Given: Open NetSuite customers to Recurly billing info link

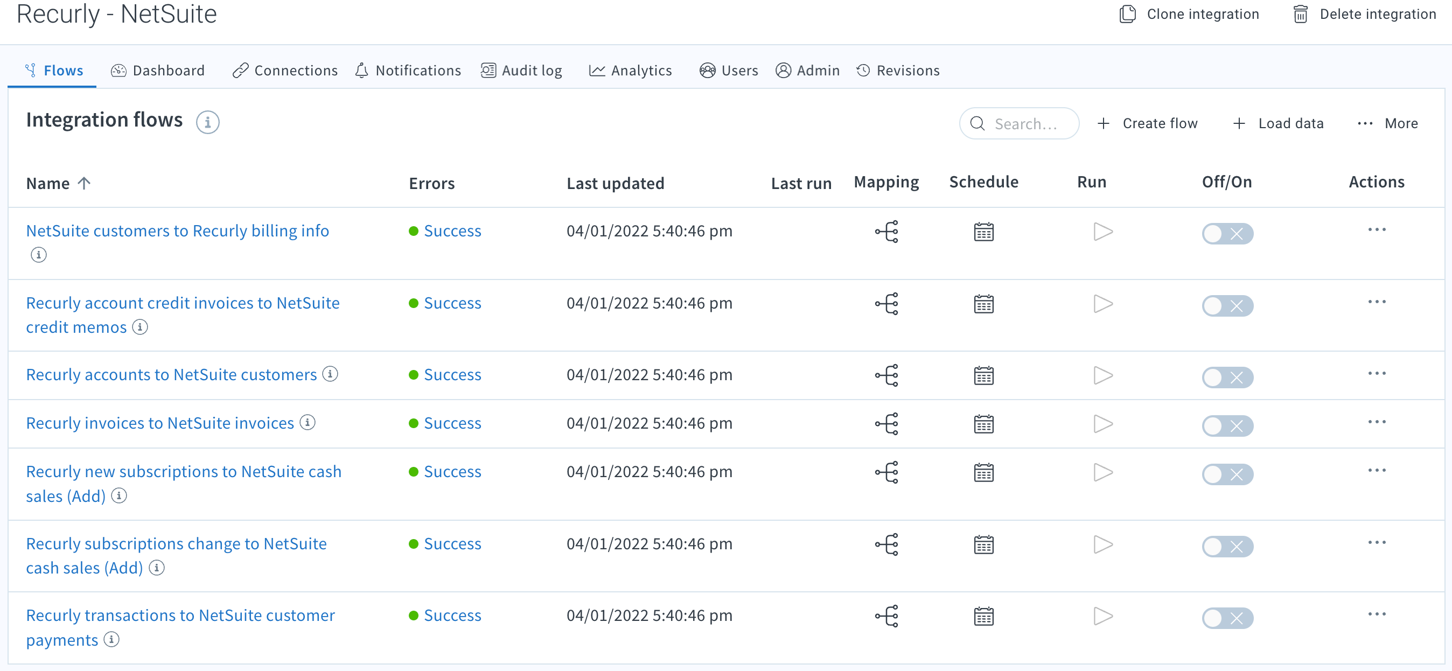Looking at the screenshot, I should (178, 230).
